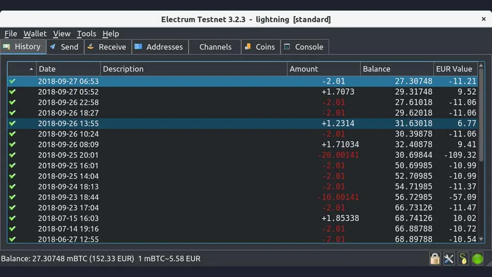Click the history list vertical scrollbar
The height and width of the screenshot is (277, 492).
tap(481, 120)
